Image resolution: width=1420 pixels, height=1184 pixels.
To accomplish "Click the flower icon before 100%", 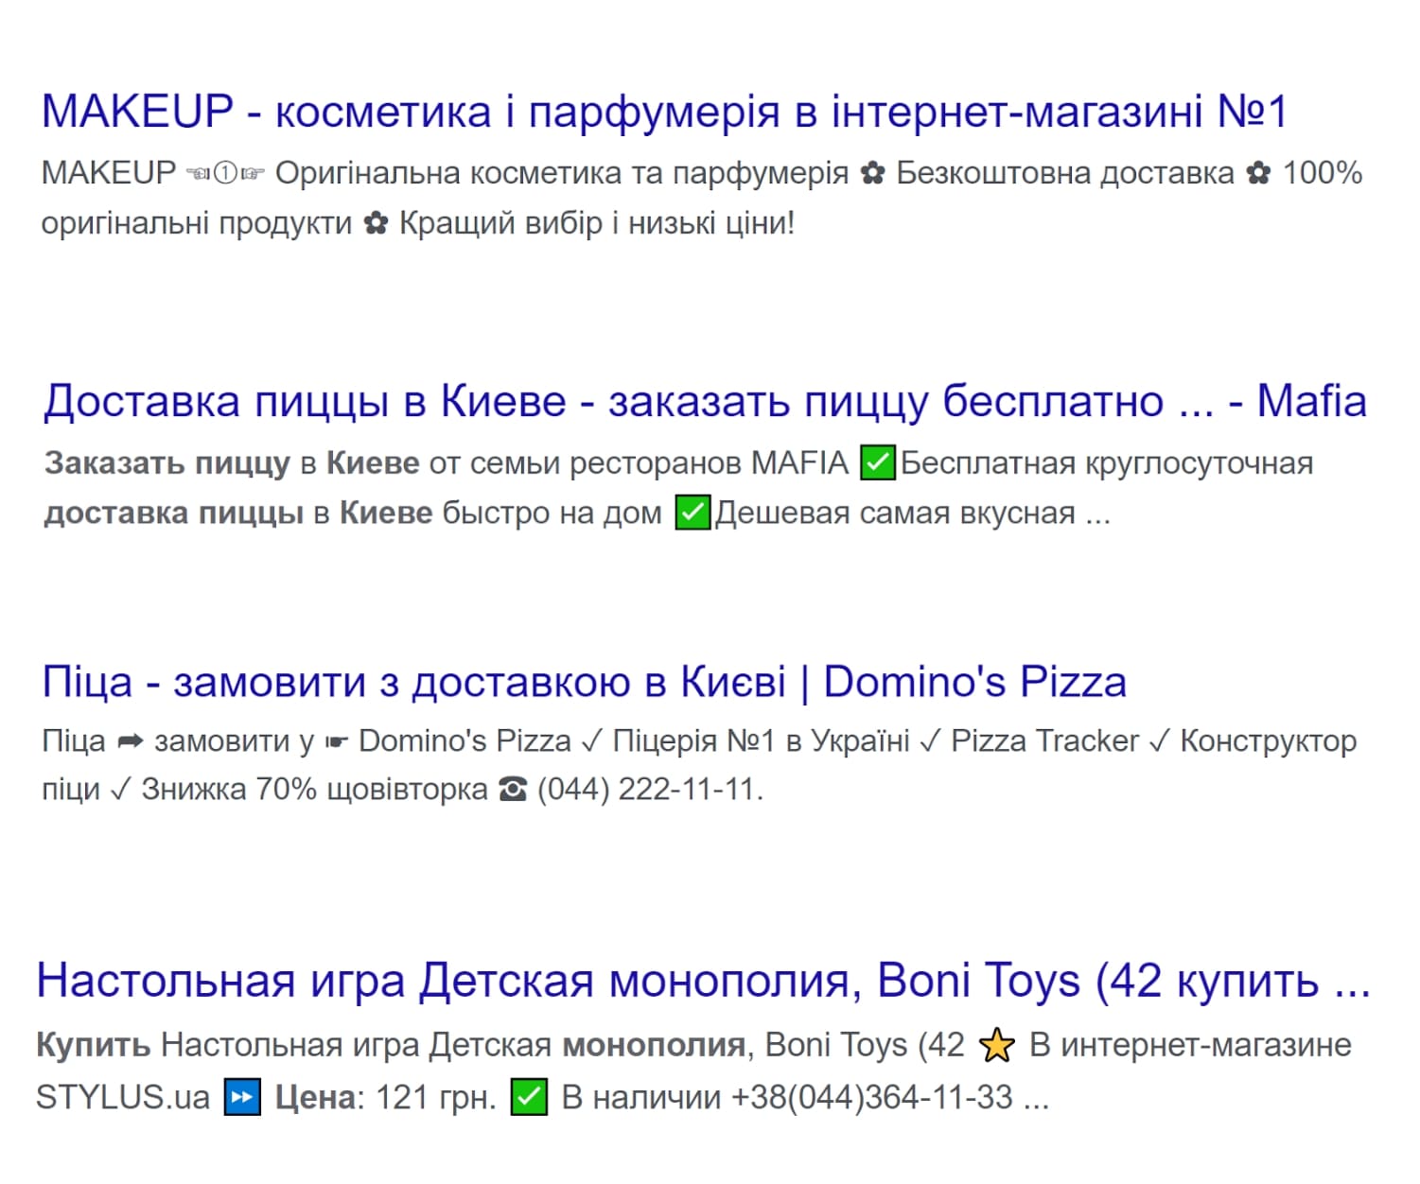I will coord(1257,174).
